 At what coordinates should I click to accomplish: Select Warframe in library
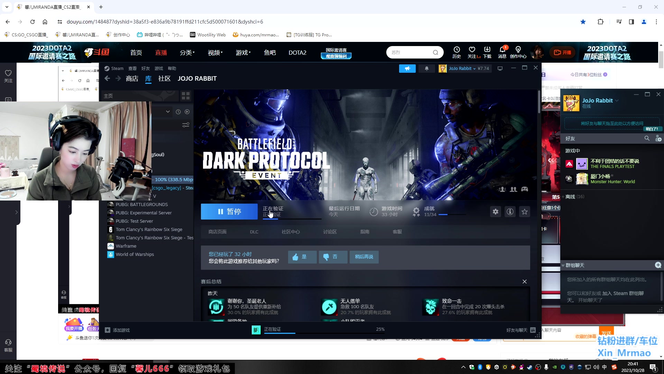click(x=126, y=246)
